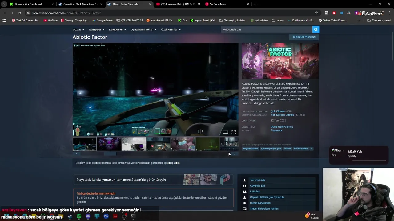The width and height of the screenshot is (394, 221).
Task: Open Spotify from the Windows taskbar
Action: (x=79, y=216)
